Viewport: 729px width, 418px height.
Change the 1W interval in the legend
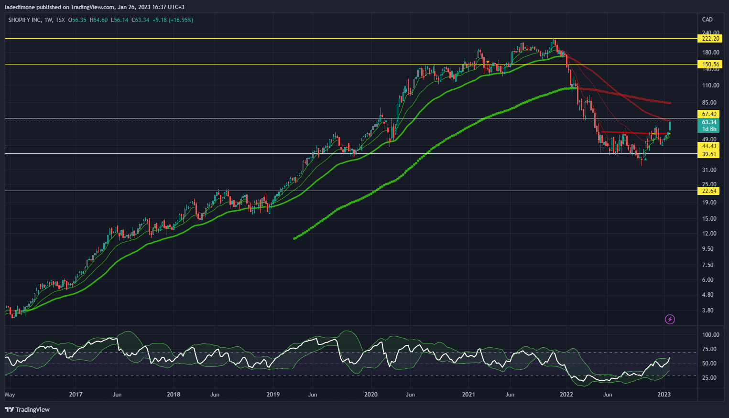48,20
